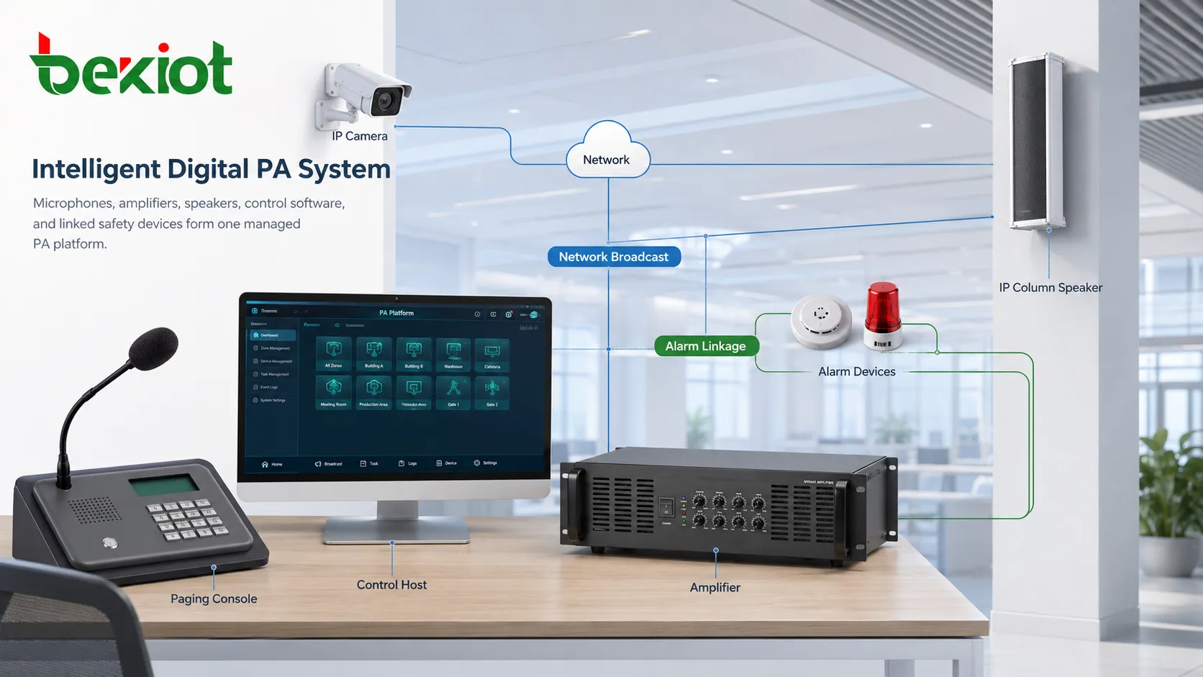This screenshot has width=1203, height=677.
Task: Open Task Management in the sidebar
Action: (271, 374)
